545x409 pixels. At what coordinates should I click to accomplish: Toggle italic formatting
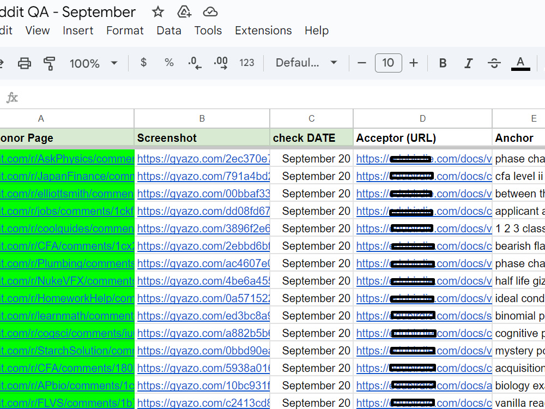click(469, 63)
